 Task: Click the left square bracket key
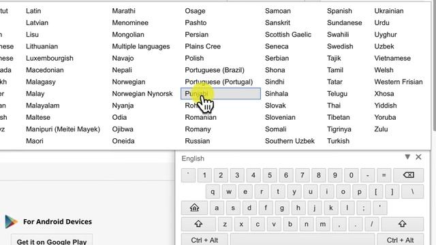pyautogui.click(x=375, y=192)
